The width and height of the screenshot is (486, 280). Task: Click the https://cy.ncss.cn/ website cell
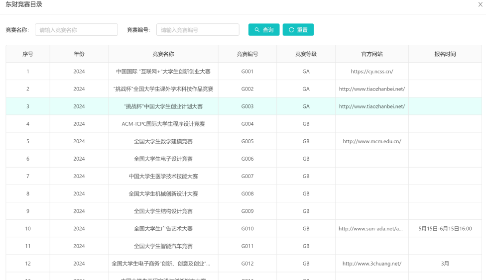click(372, 71)
